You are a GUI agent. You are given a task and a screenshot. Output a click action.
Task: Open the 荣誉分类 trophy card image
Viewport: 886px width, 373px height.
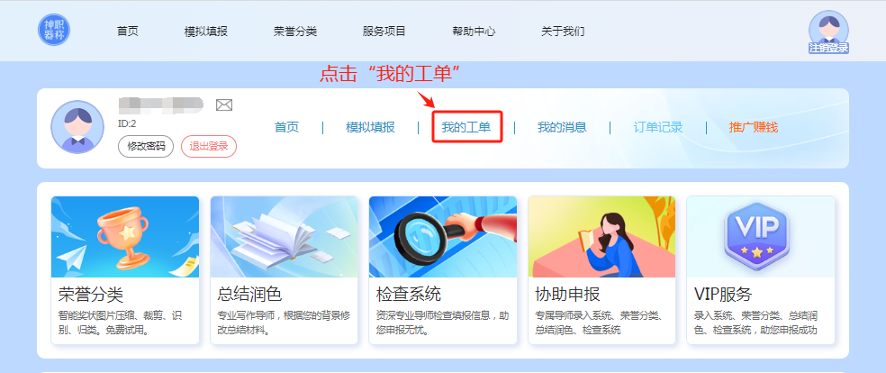pos(125,237)
